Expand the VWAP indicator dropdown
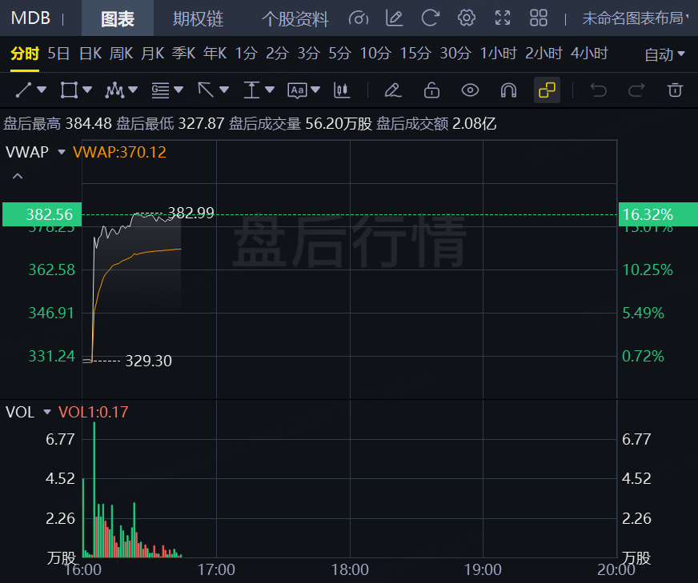This screenshot has height=583, width=698. (62, 152)
